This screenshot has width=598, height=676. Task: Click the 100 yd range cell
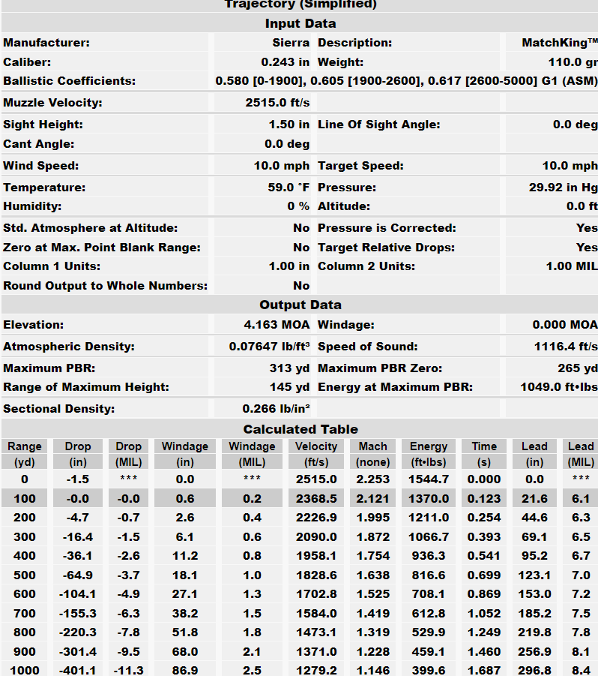pos(25,499)
